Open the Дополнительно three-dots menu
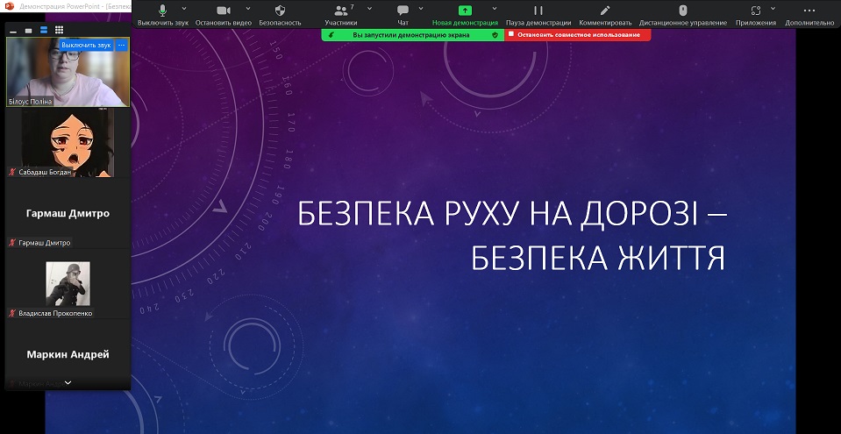Image resolution: width=841 pixels, height=434 pixels. 809,11
